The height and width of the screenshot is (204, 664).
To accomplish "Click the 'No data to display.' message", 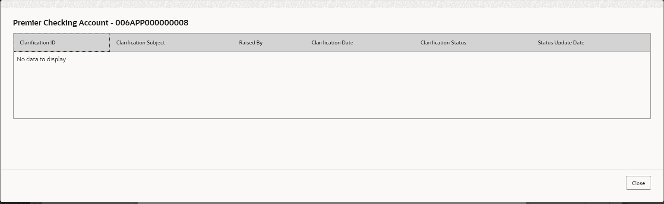I will tap(42, 59).
